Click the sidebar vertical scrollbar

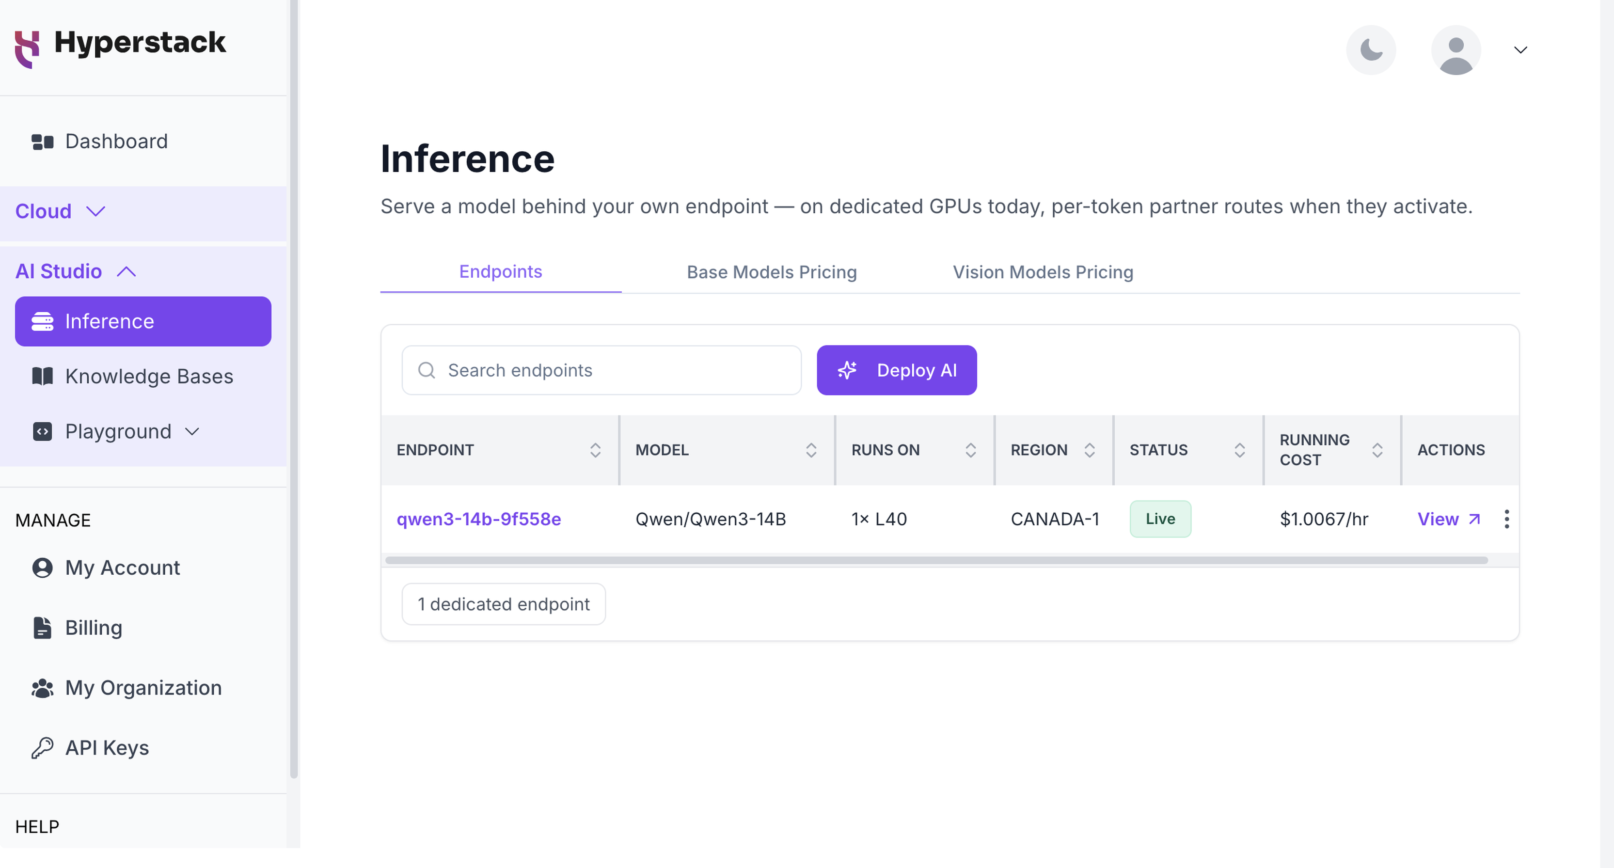point(294,389)
